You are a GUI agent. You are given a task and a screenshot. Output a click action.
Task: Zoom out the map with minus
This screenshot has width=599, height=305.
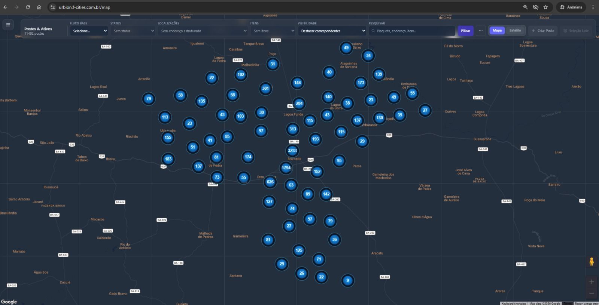[592, 293]
